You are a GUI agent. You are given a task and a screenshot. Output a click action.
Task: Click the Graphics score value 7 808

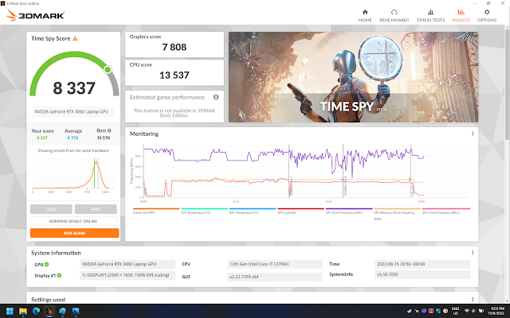click(x=175, y=48)
